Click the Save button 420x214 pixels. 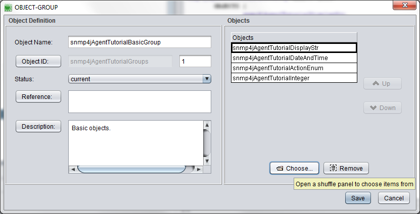tap(358, 198)
